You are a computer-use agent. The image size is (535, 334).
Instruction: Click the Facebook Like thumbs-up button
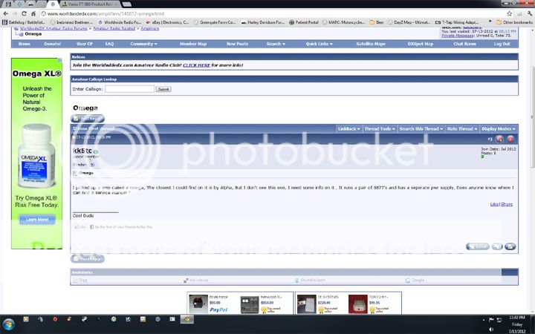coord(80,226)
